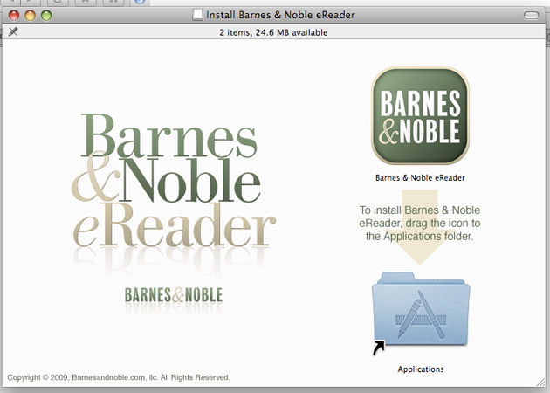The height and width of the screenshot is (393, 550).
Task: Click the "2 items, 24.6 MB available" status text
Action: click(273, 32)
